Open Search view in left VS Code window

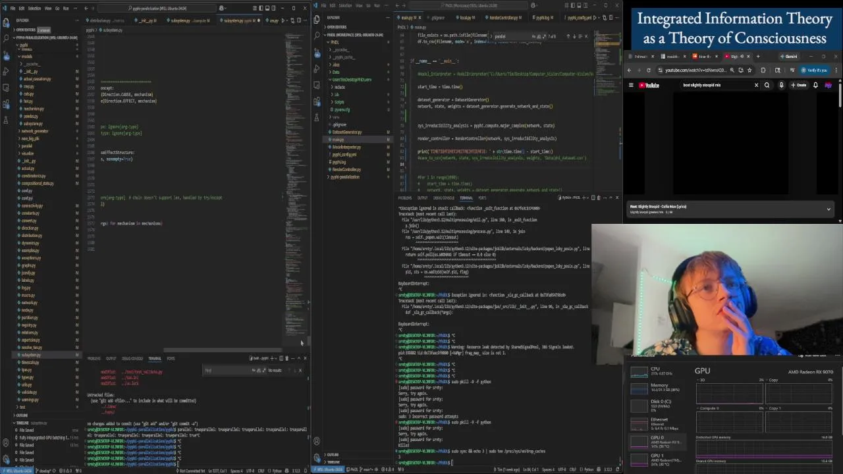point(6,38)
